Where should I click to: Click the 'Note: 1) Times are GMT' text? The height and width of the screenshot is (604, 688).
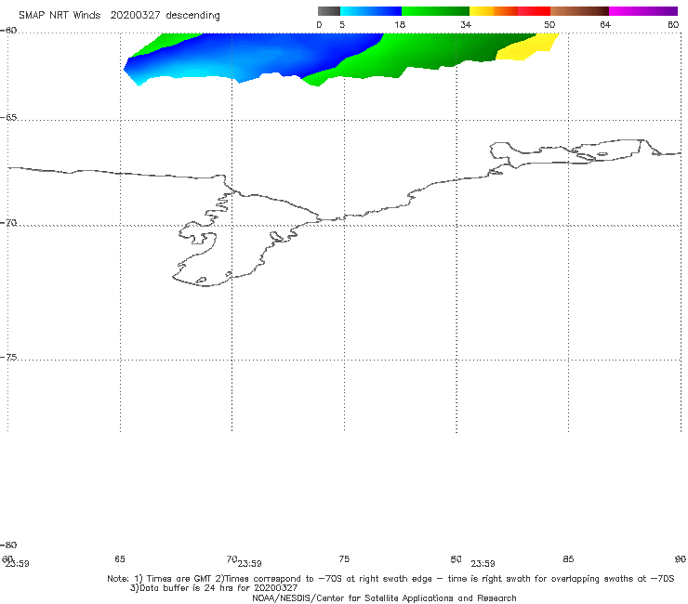pos(161,579)
